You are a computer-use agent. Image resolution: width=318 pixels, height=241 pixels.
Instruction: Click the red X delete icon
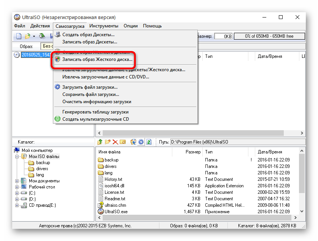click(x=115, y=142)
